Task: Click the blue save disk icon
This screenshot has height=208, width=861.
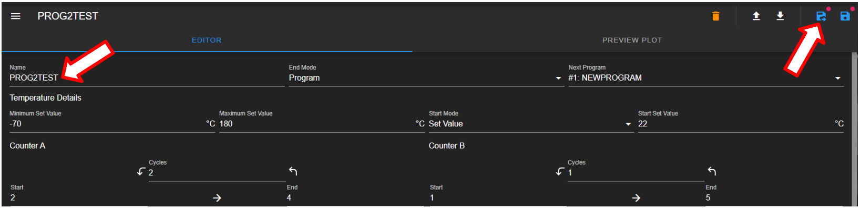Action: [x=845, y=16]
